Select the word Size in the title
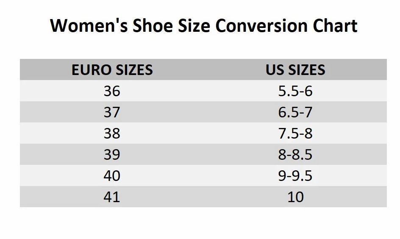Image resolution: width=400 pixels, height=239 pixels. (x=195, y=26)
